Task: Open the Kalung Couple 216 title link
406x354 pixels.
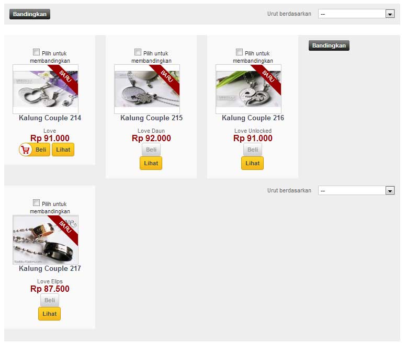Action: point(253,118)
